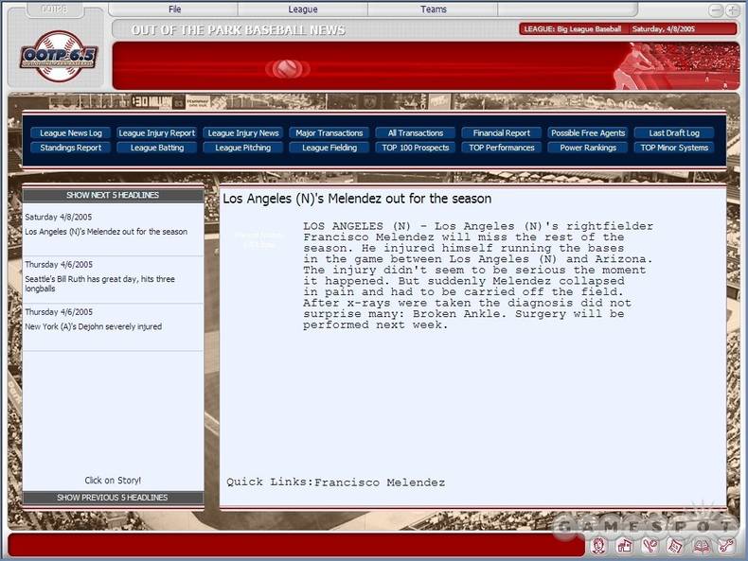Open the File menu
748x561 pixels.
point(174,9)
